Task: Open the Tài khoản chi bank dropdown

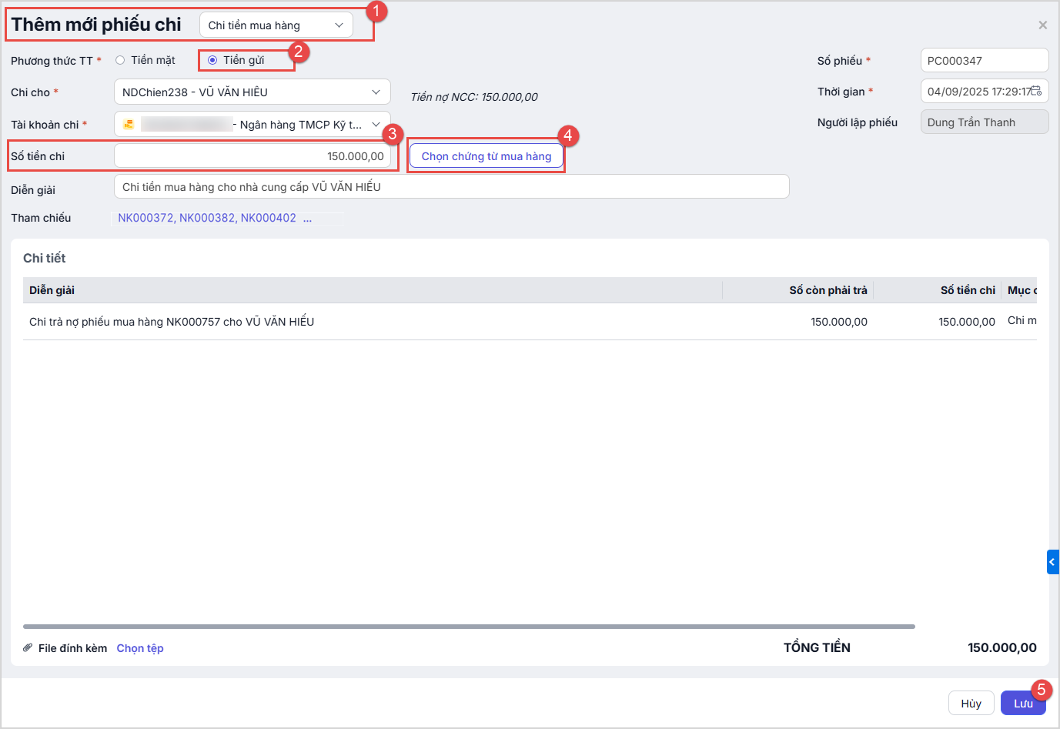Action: point(252,125)
